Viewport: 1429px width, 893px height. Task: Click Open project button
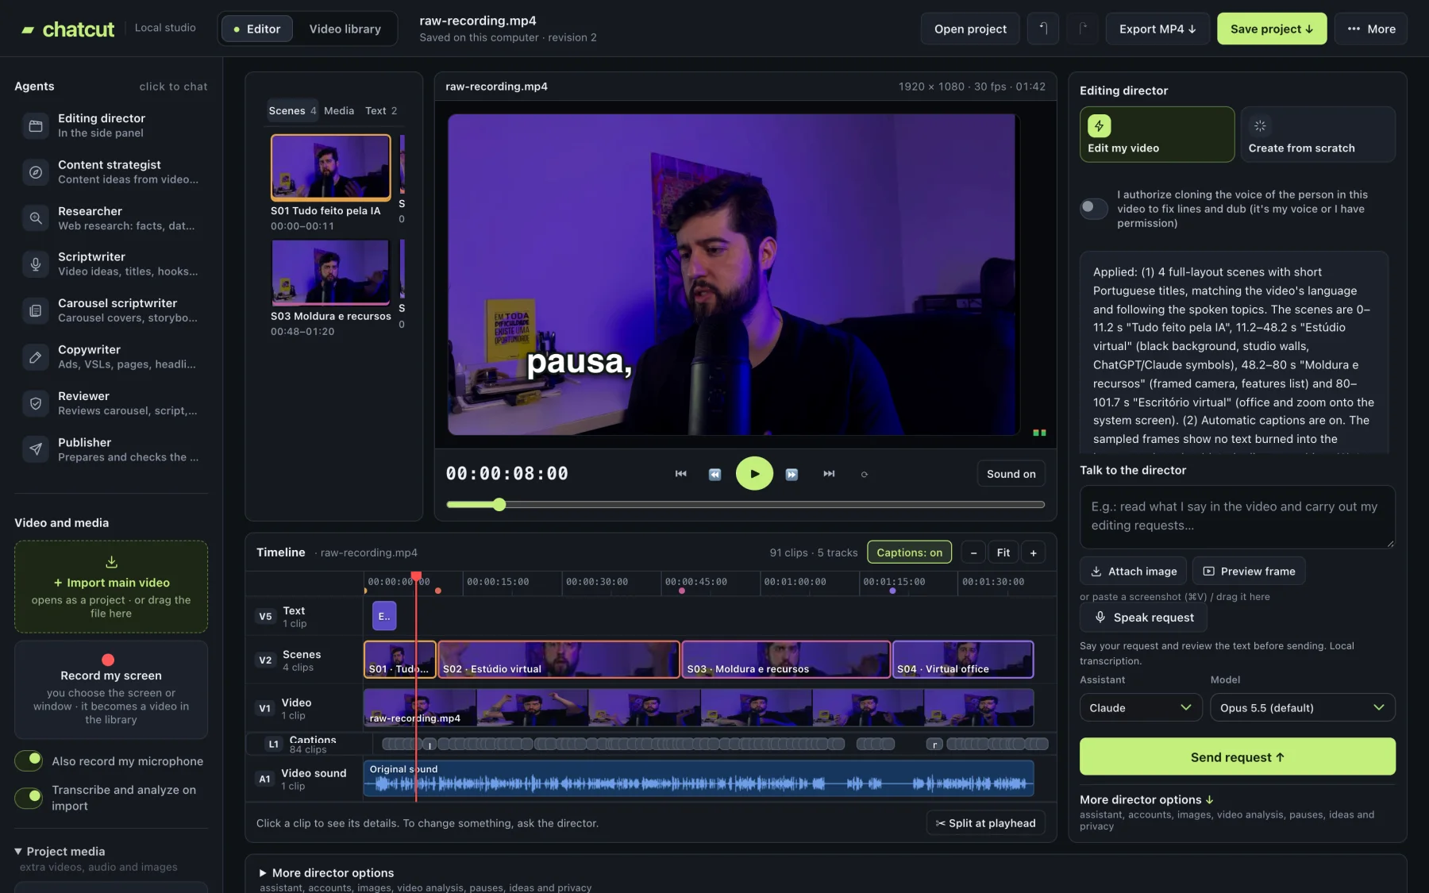coord(970,29)
